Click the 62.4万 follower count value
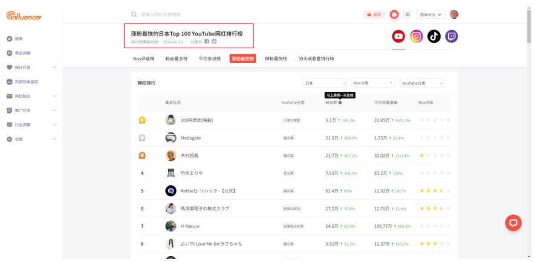Image resolution: width=535 pixels, height=262 pixels. [x=332, y=191]
